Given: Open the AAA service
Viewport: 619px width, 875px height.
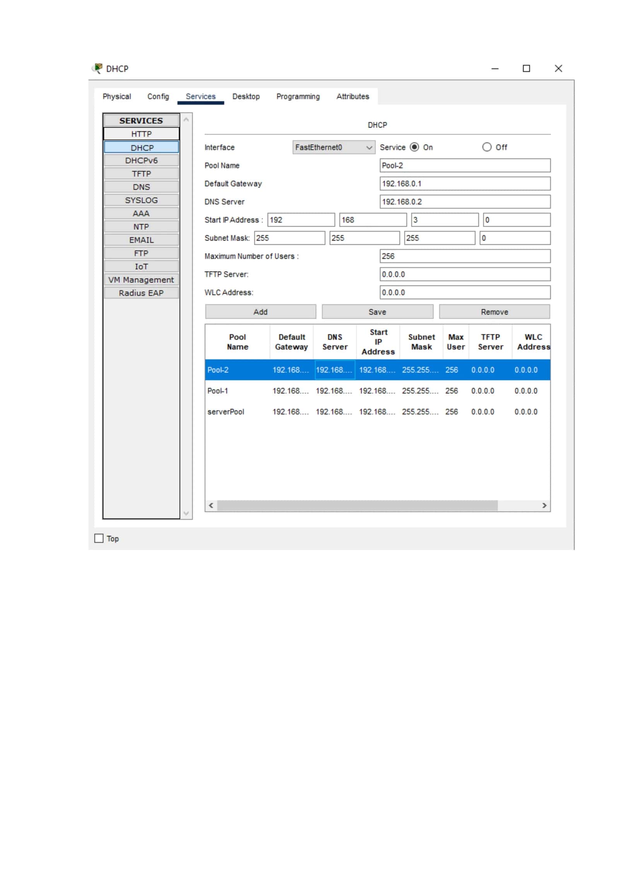Looking at the screenshot, I should [x=141, y=213].
